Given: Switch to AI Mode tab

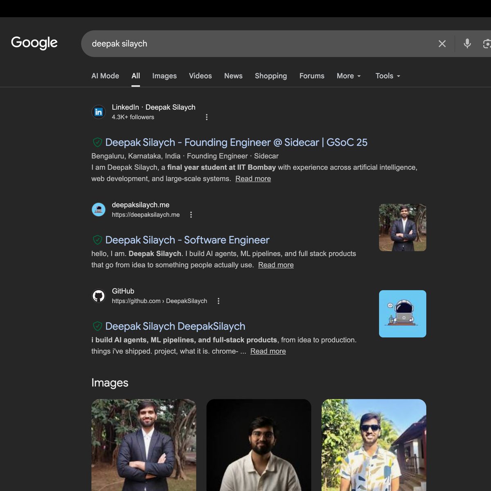Looking at the screenshot, I should 105,76.
